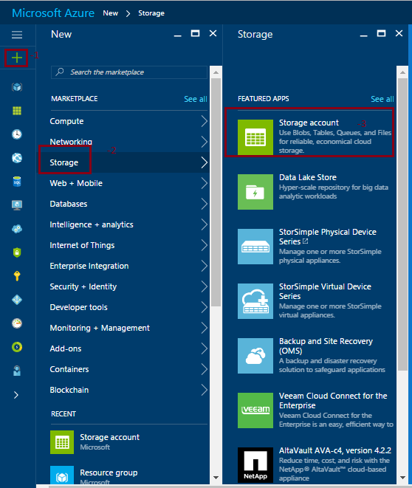
Task: Open the clock recent icon in the sidebar
Action: (x=17, y=134)
